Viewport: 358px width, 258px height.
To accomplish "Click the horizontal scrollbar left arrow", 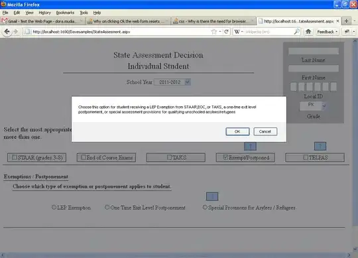I will tap(3, 255).
